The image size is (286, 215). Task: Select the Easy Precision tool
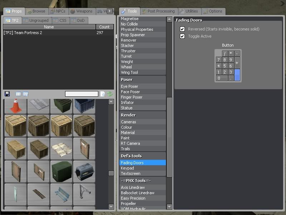click(143, 198)
